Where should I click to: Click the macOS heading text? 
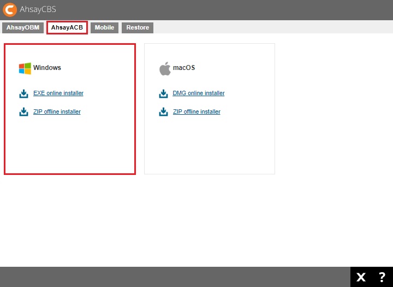184,68
